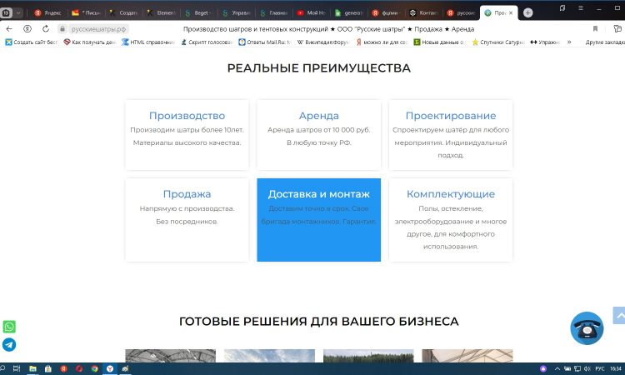This screenshot has height=375, width=625.
Task: Open Новые данные bookmark
Action: (x=439, y=42)
